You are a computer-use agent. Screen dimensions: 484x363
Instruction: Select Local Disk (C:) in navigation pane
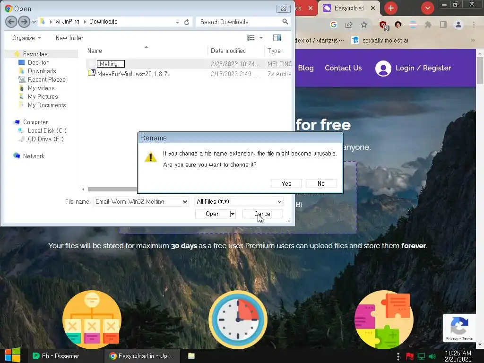[47, 130]
